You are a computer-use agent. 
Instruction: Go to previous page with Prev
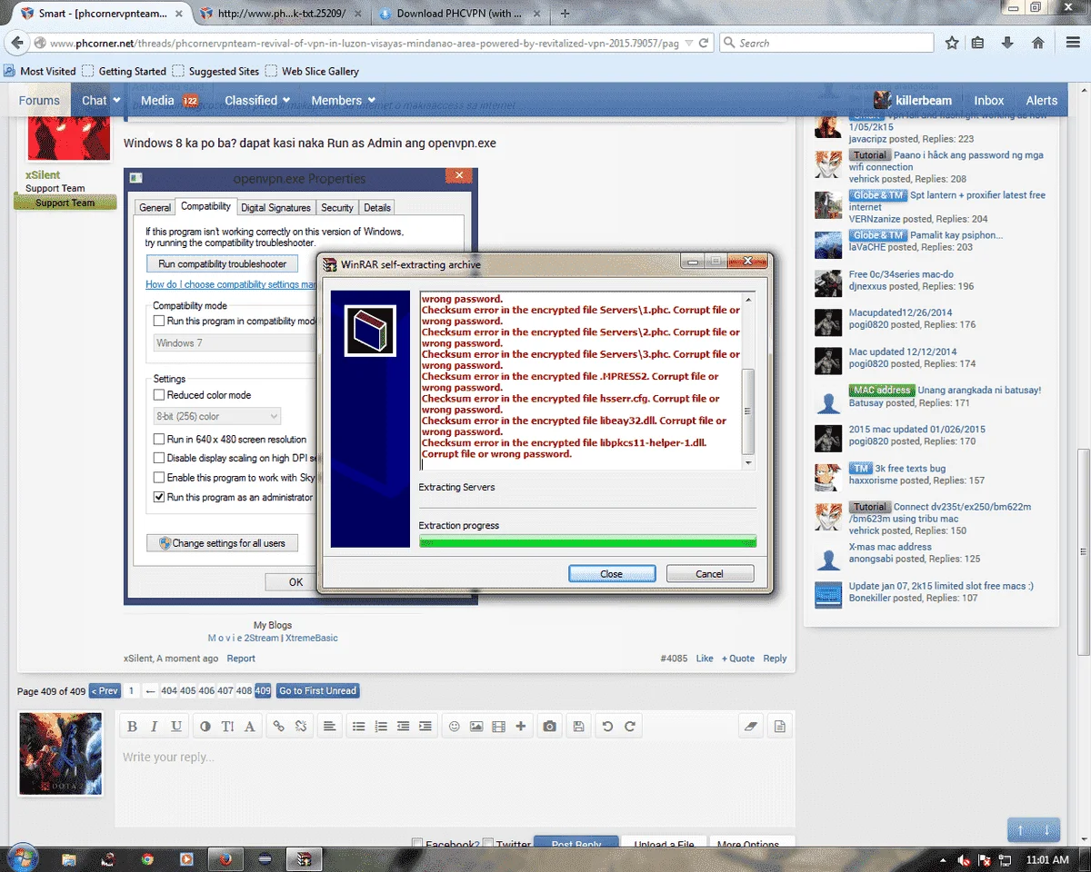[105, 690]
